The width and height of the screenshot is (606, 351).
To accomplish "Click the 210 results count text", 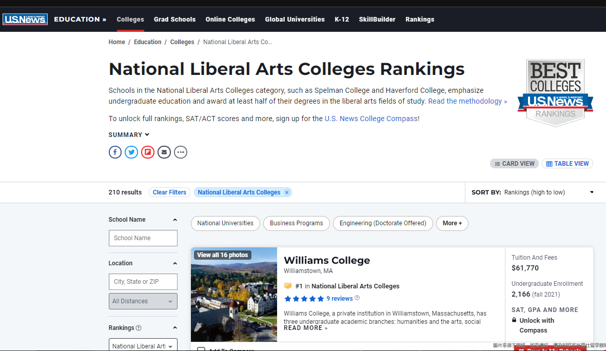I will tap(125, 192).
